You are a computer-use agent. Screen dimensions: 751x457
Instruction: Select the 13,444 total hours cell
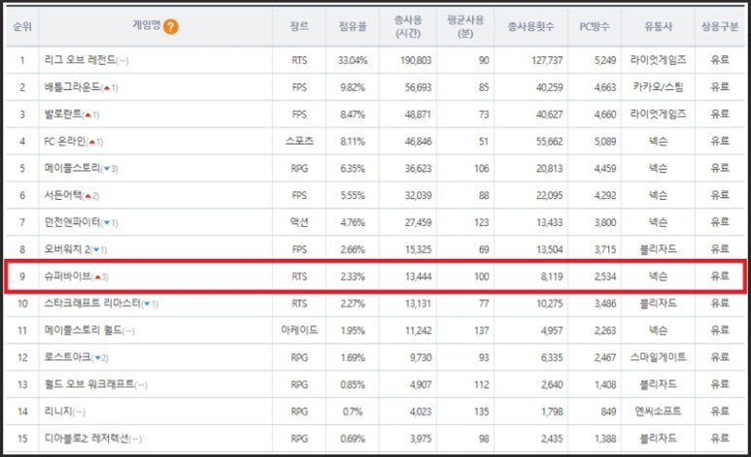coord(418,277)
